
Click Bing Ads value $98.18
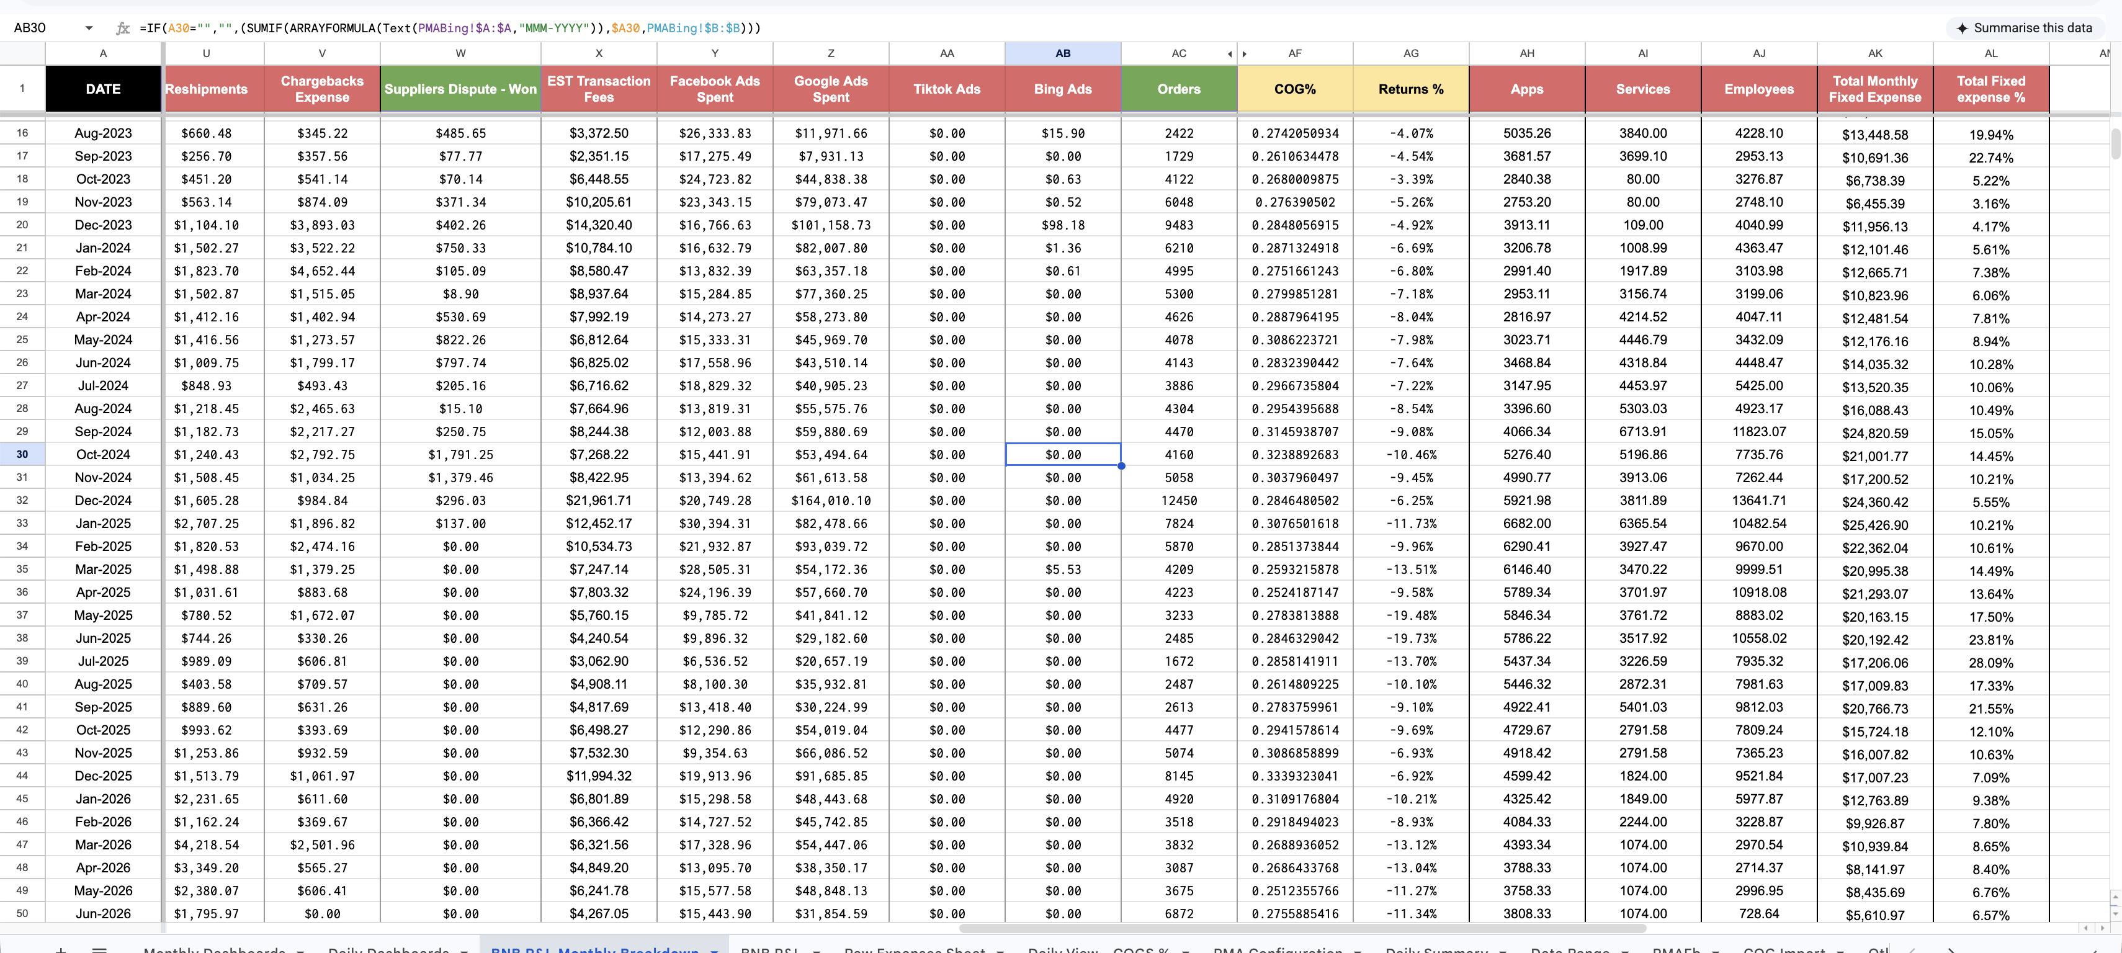(x=1063, y=225)
